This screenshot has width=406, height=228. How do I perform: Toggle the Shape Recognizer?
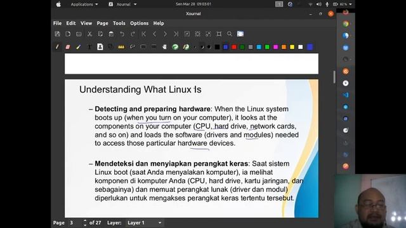coord(110,47)
